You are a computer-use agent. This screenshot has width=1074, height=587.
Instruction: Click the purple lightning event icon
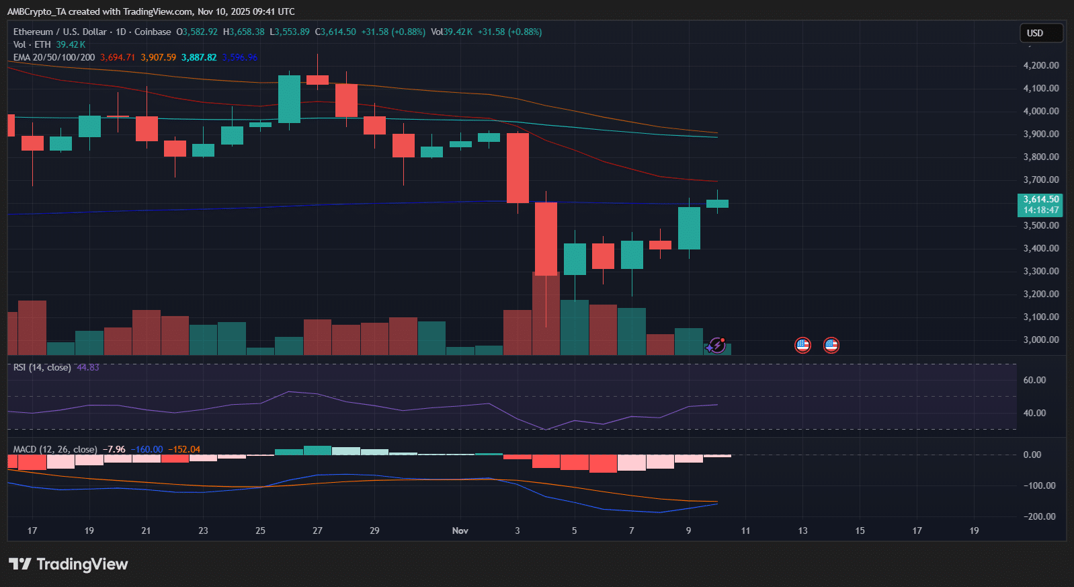[x=716, y=346]
